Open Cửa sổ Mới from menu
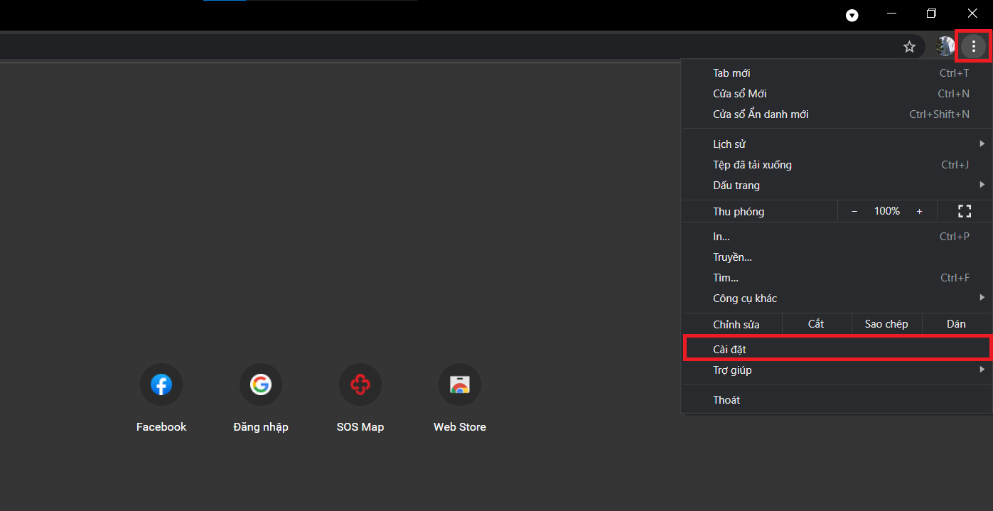 pos(837,94)
